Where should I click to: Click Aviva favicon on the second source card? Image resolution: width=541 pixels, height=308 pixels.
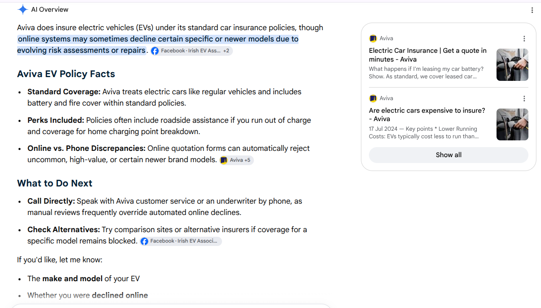click(373, 98)
